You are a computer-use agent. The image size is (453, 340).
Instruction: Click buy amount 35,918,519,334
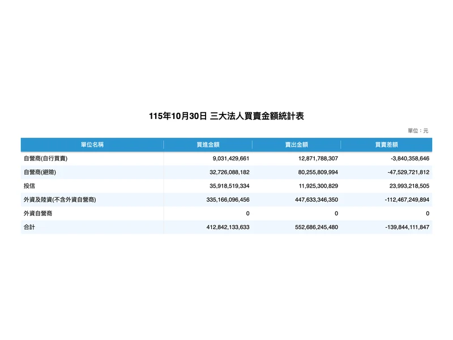[x=229, y=186]
